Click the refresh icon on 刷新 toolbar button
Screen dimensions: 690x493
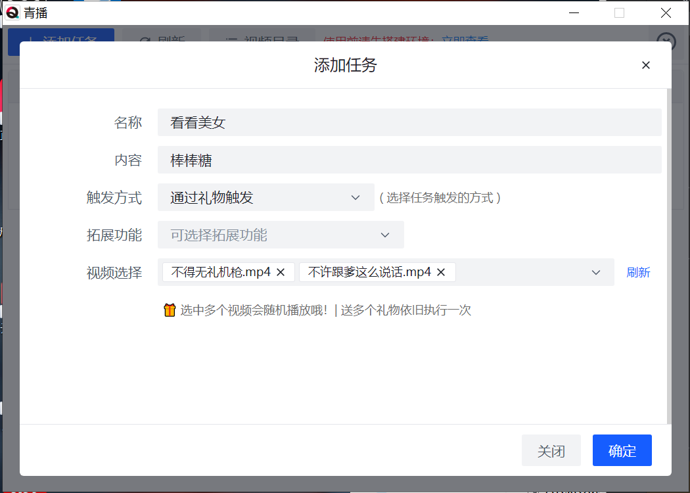[x=146, y=41]
